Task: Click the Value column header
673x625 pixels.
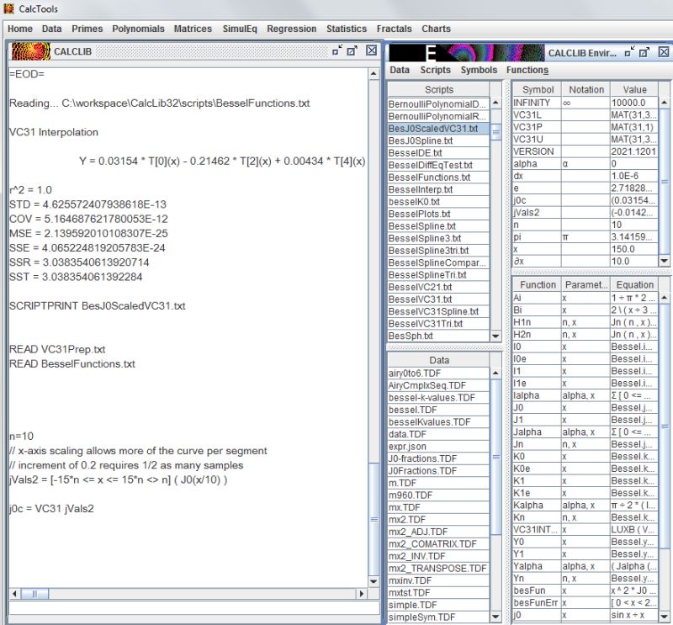Action: point(634,90)
